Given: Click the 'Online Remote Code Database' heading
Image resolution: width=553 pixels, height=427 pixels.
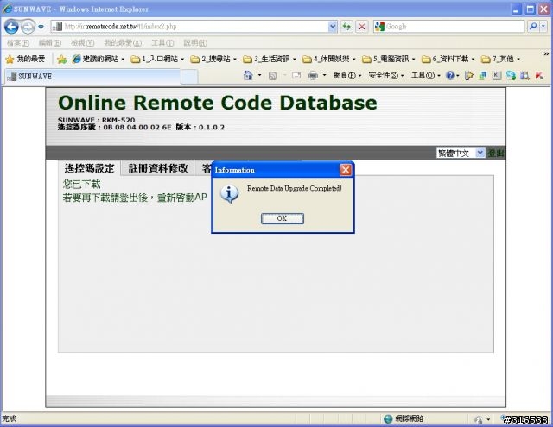Looking at the screenshot, I should coord(218,103).
